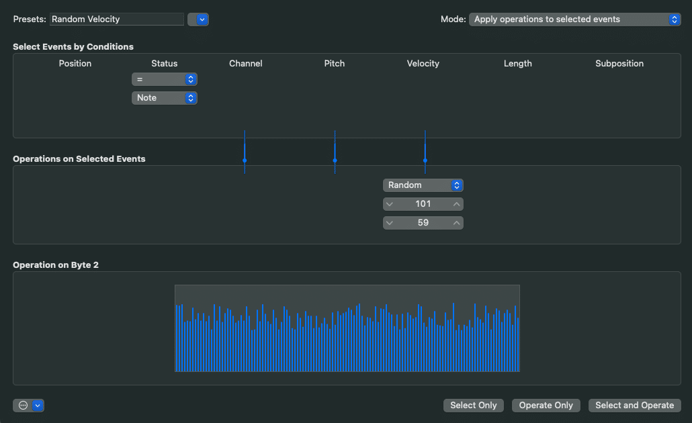
Task: Change Random to another velocity operation
Action: [420, 185]
